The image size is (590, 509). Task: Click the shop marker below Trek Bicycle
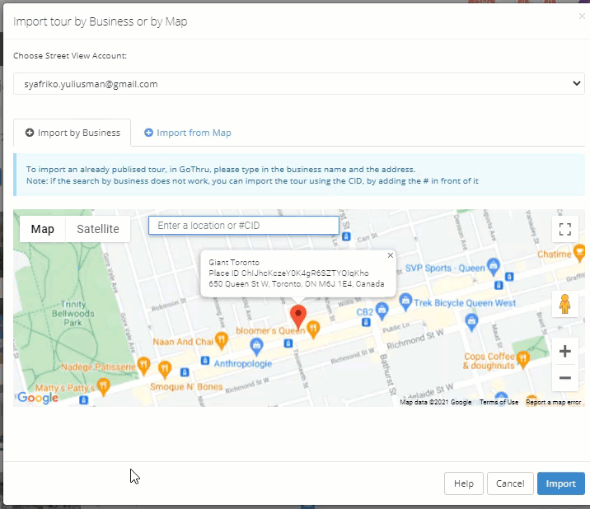click(x=471, y=320)
